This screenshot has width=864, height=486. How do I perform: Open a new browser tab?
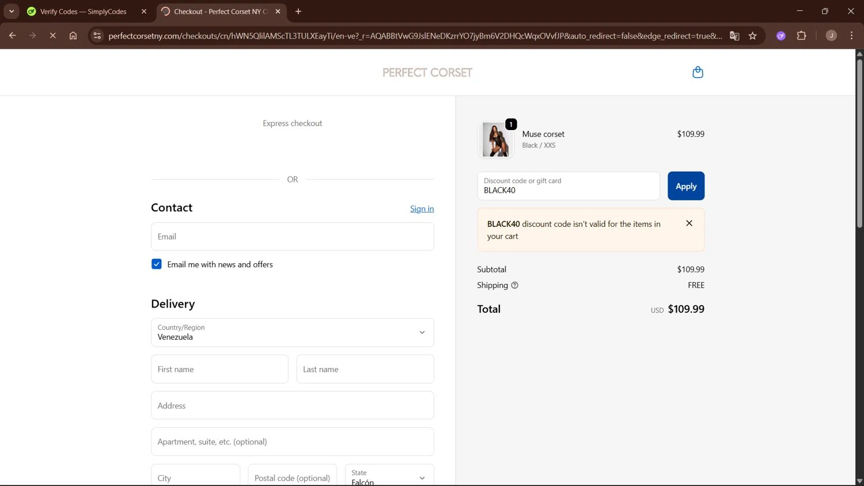[x=298, y=12]
